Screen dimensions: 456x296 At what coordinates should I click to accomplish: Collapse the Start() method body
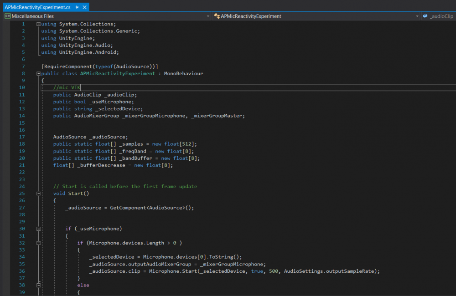click(x=38, y=194)
